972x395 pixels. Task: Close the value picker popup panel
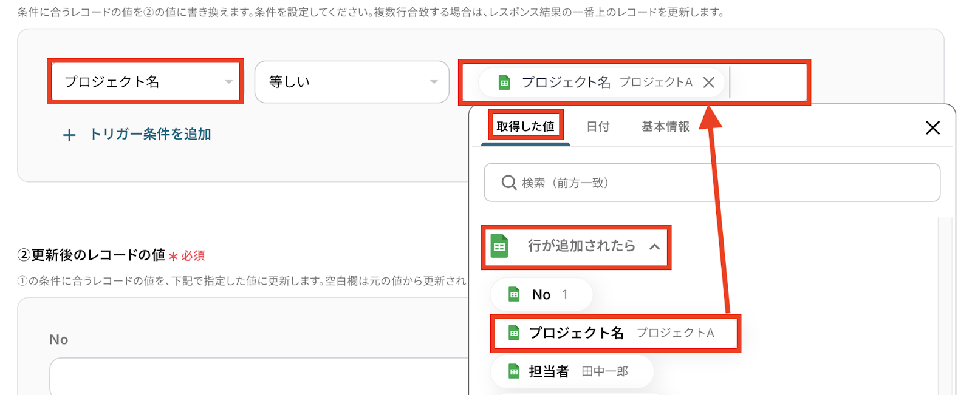tap(933, 127)
